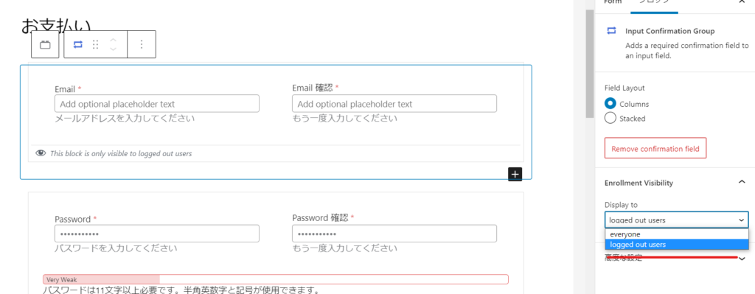Image resolution: width=755 pixels, height=294 pixels.
Task: Switch to the Form sidebar tab
Action: click(x=613, y=2)
